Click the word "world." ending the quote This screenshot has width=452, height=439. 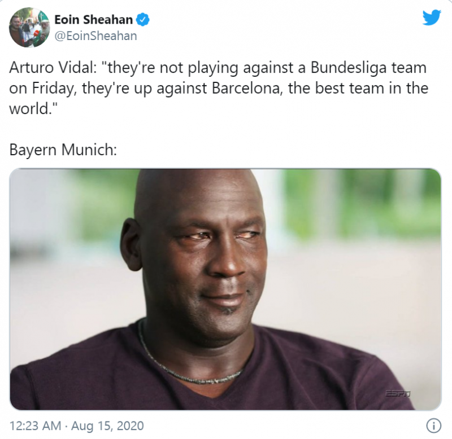coord(31,109)
